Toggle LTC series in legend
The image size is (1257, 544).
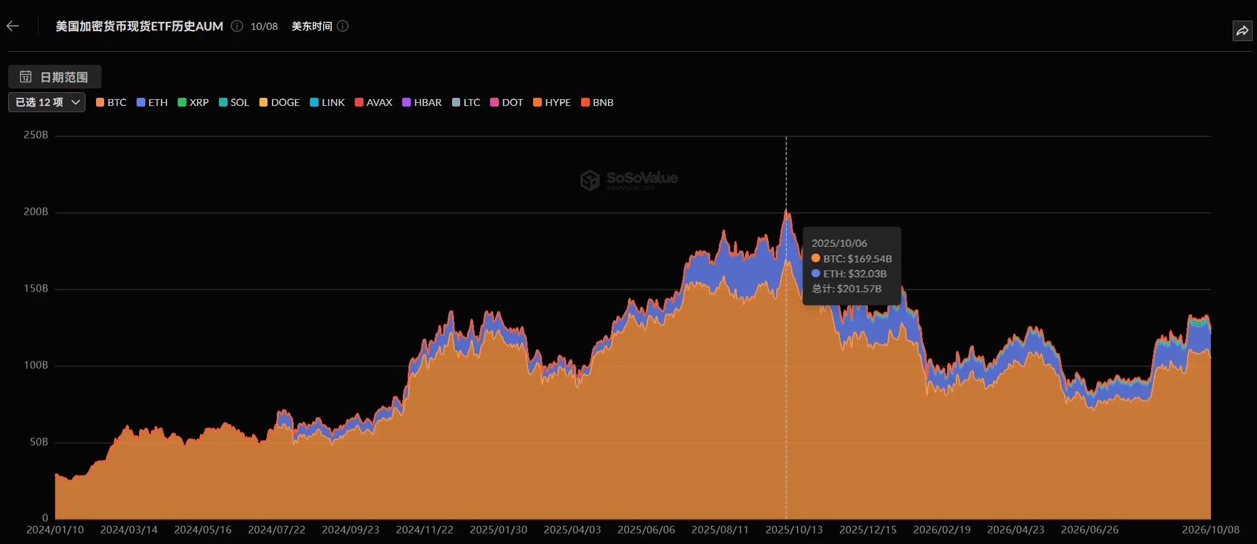pos(466,102)
